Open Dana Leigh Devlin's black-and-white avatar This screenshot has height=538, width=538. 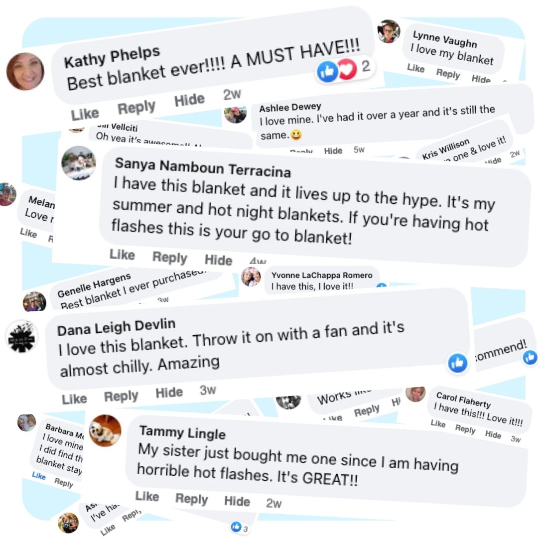pos(21,337)
